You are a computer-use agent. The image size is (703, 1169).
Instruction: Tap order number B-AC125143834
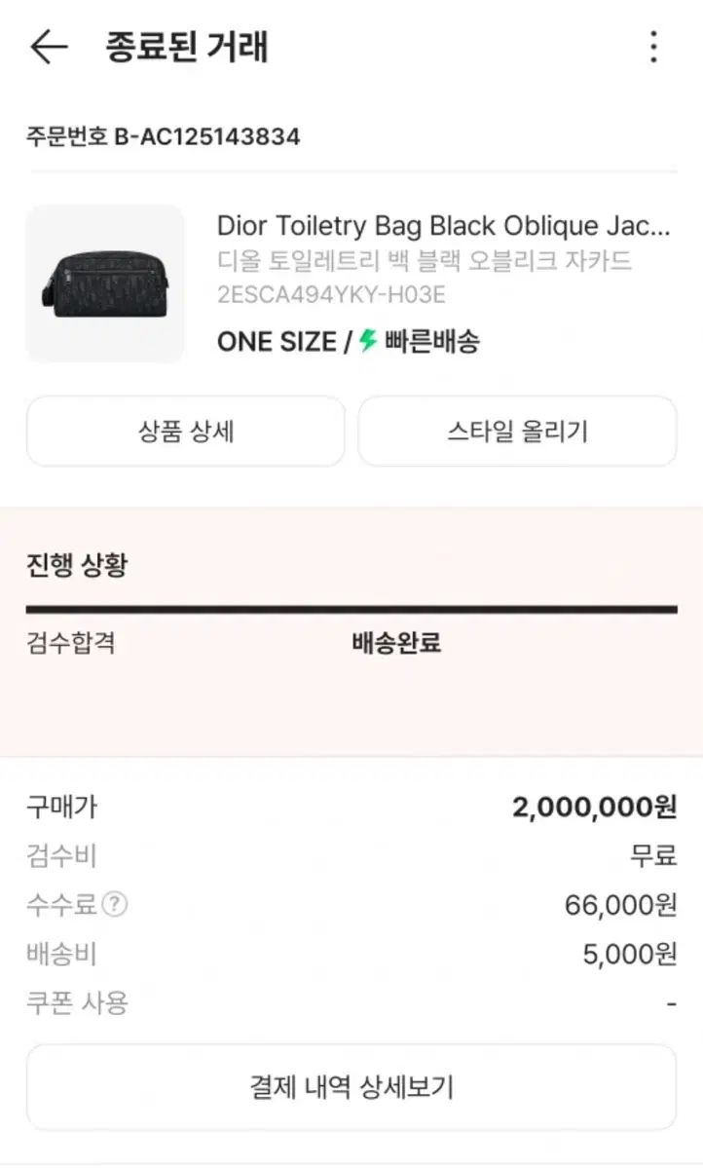[164, 136]
